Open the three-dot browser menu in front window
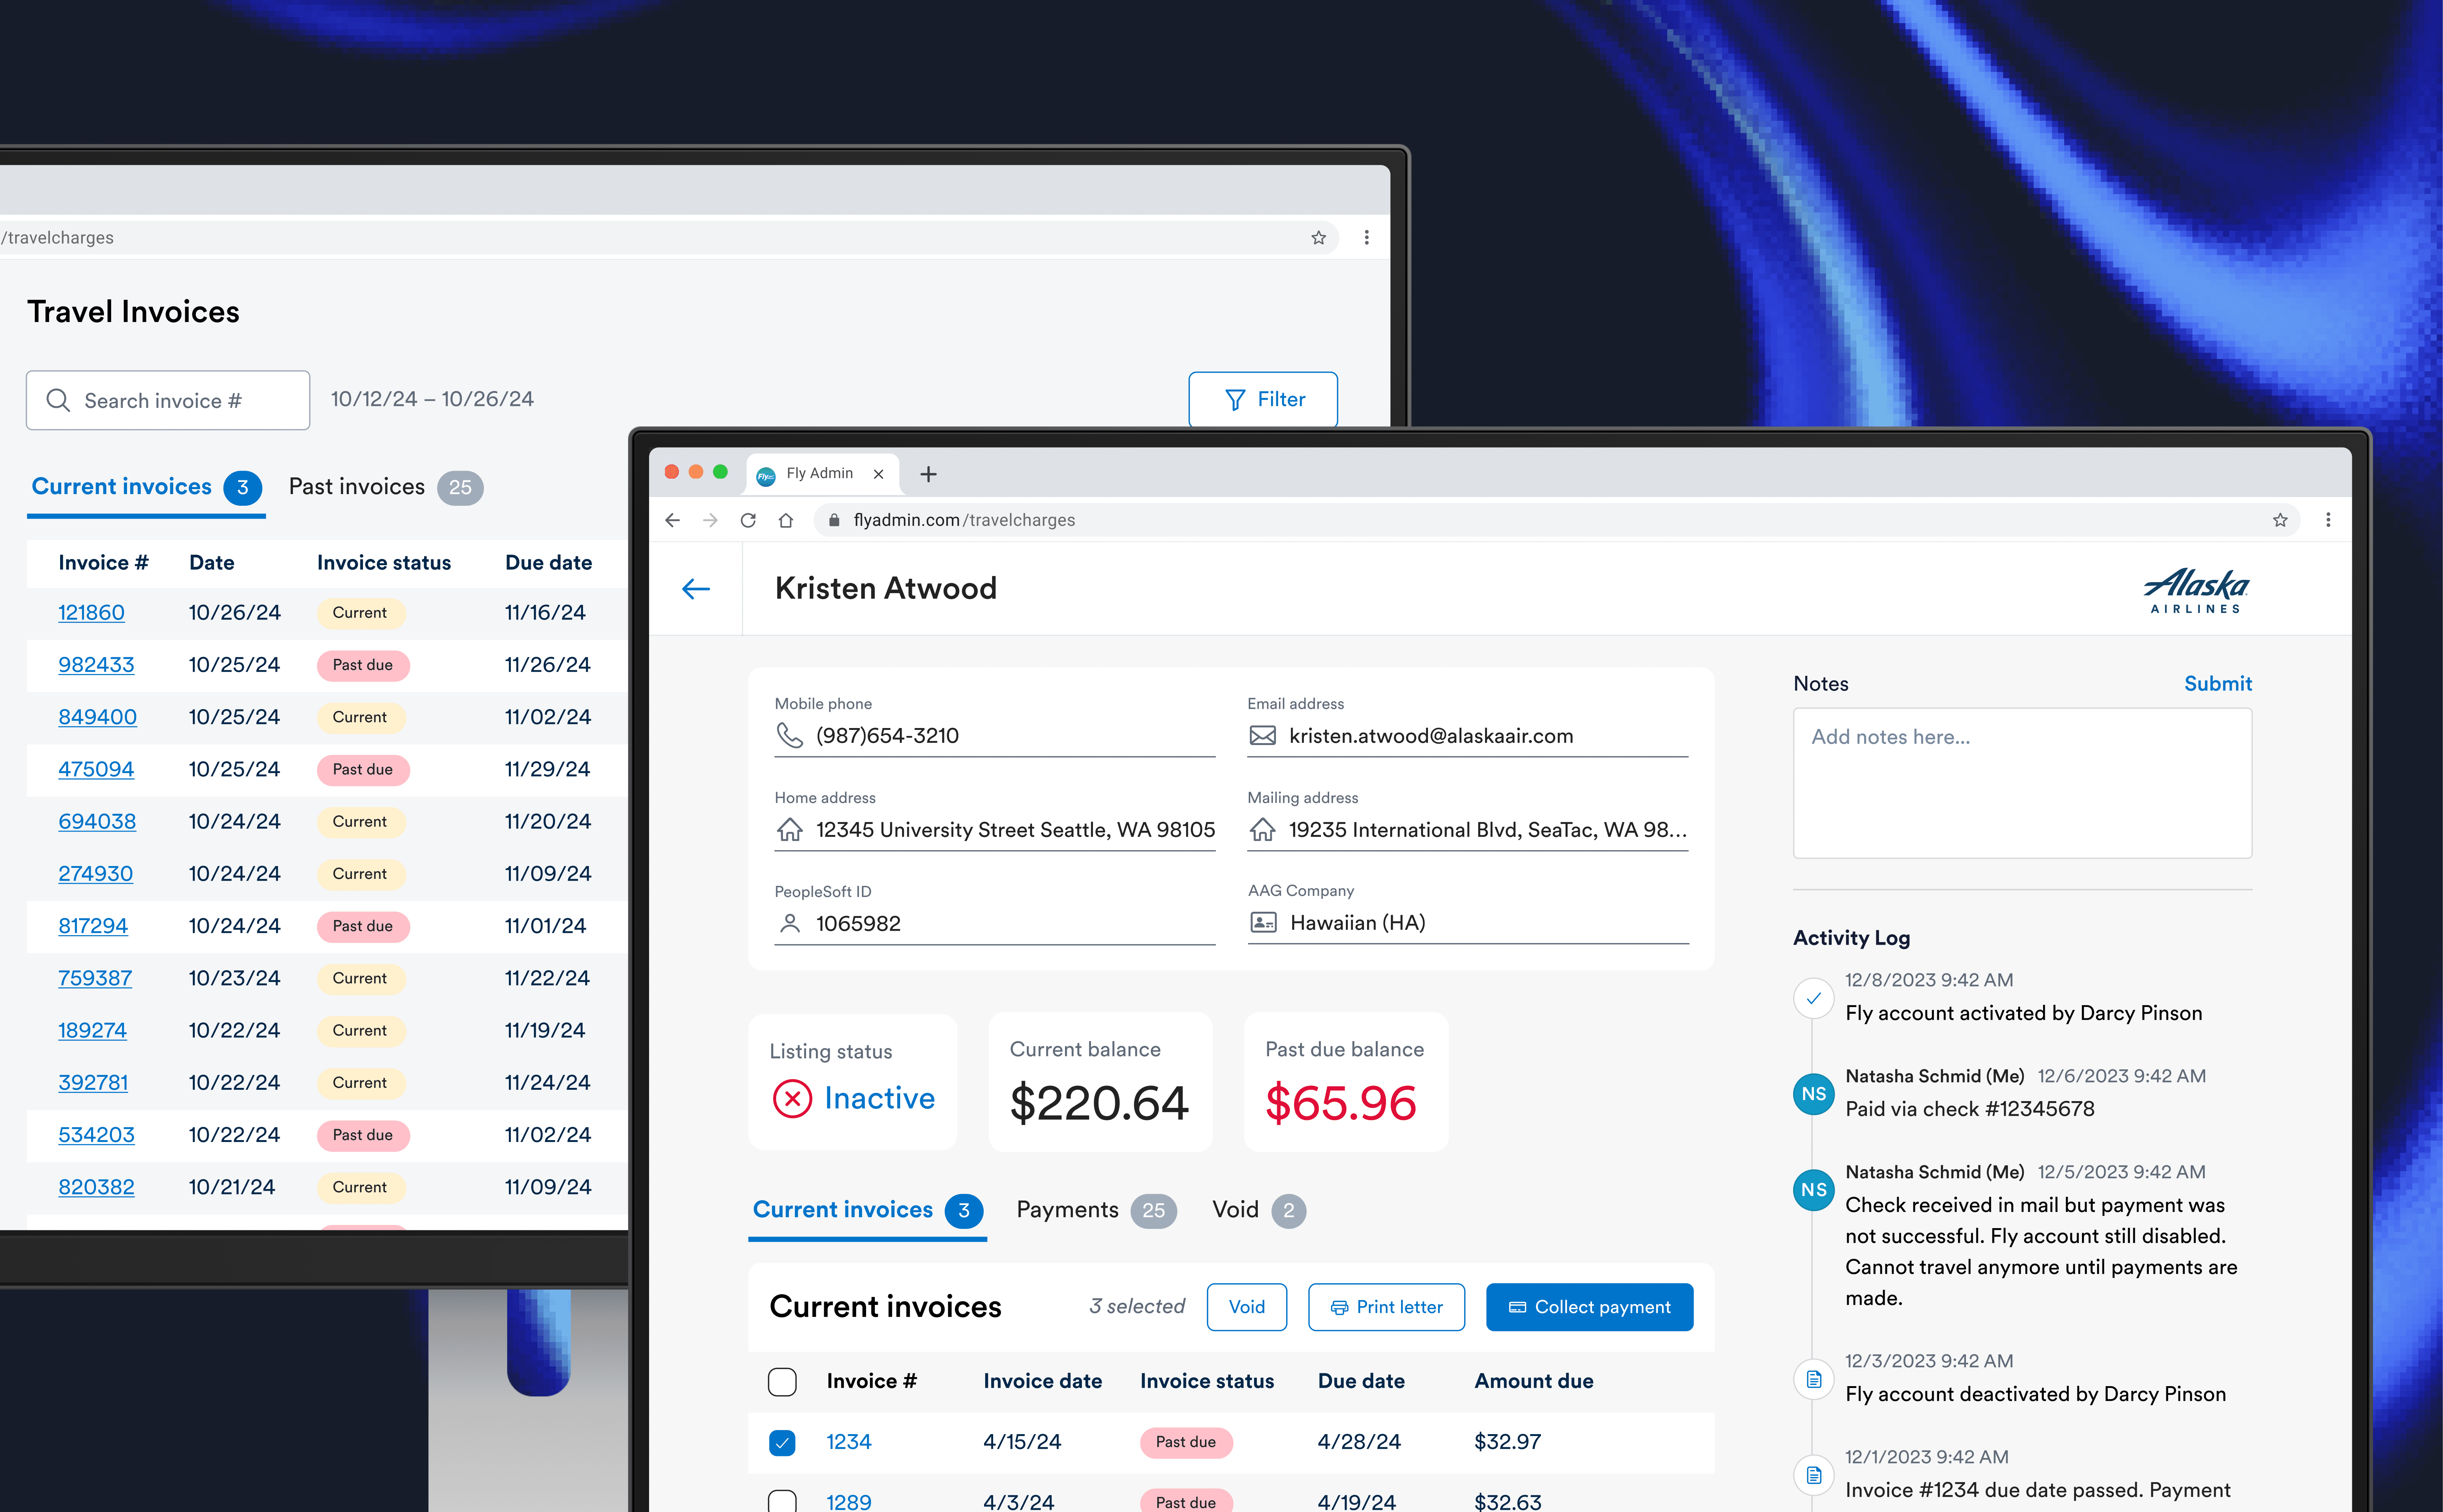Screen dimensions: 2443x1512 [2328, 520]
